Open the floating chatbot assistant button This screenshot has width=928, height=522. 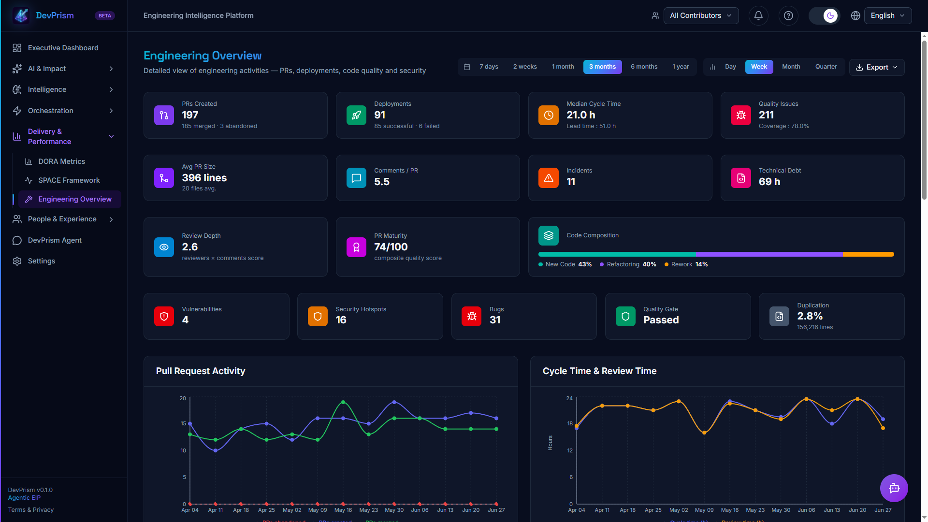tap(894, 488)
